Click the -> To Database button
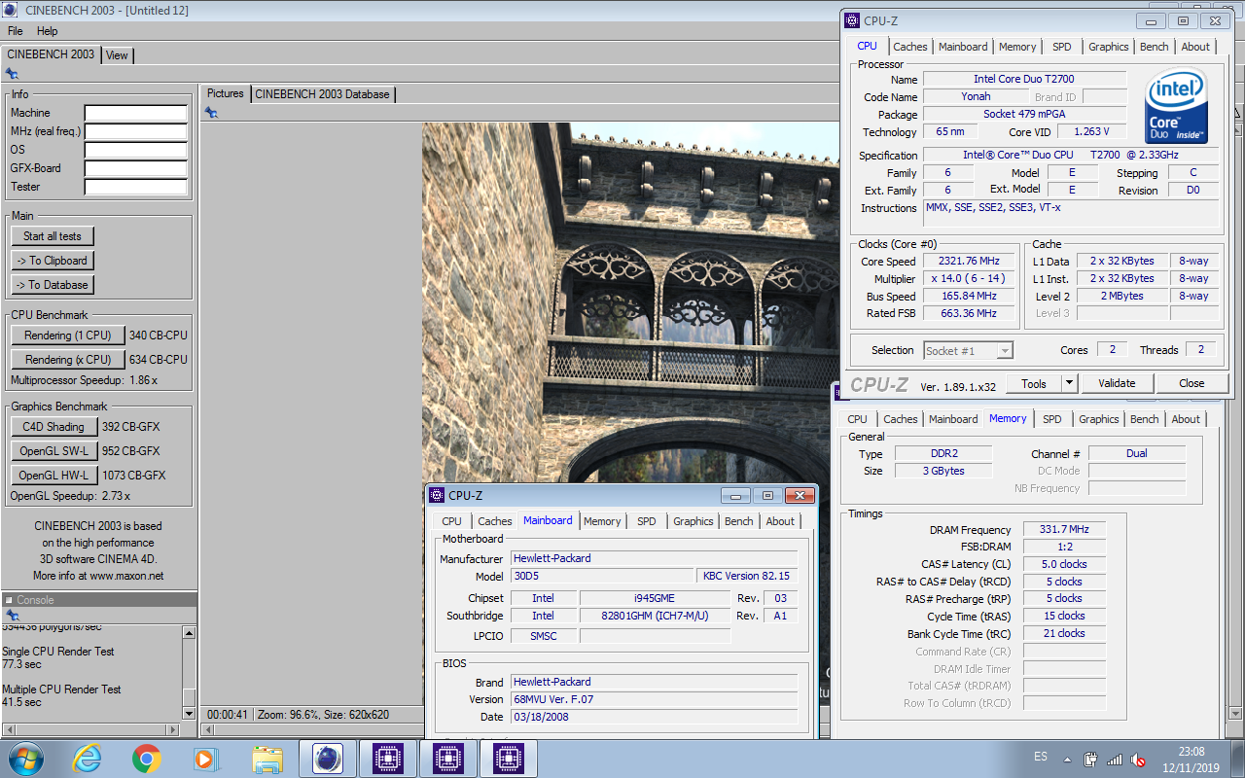This screenshot has height=778, width=1245. coord(53,285)
